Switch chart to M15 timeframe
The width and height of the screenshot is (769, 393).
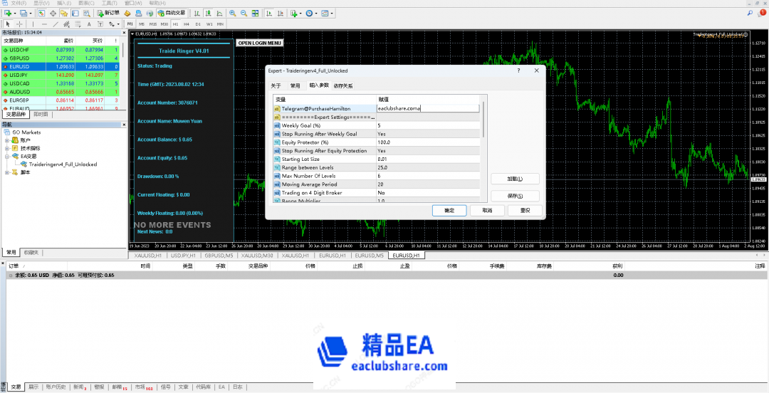coord(153,23)
